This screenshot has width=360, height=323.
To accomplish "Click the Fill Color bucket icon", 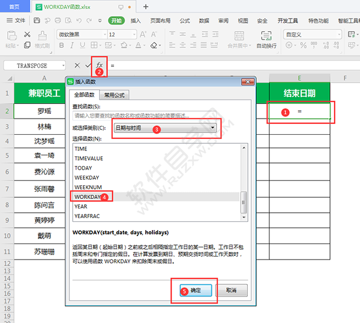I will (x=124, y=45).
